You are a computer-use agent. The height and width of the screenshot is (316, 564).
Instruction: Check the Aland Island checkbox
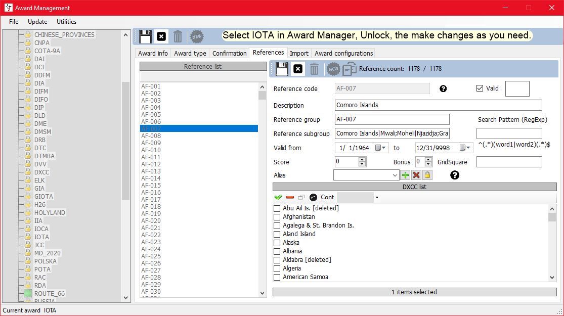277,234
